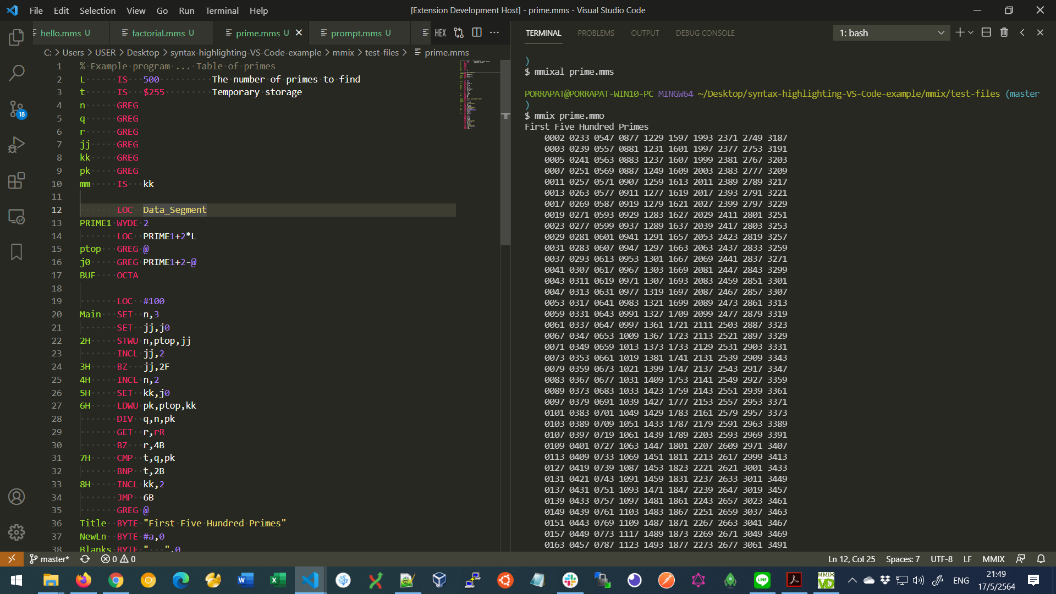Open the Terminal menu in menu bar

222,10
